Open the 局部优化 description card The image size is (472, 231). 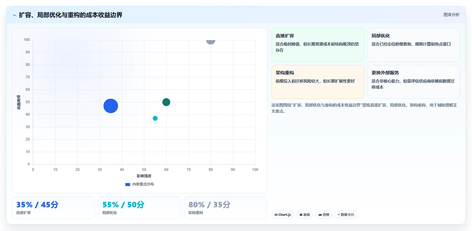point(414,45)
